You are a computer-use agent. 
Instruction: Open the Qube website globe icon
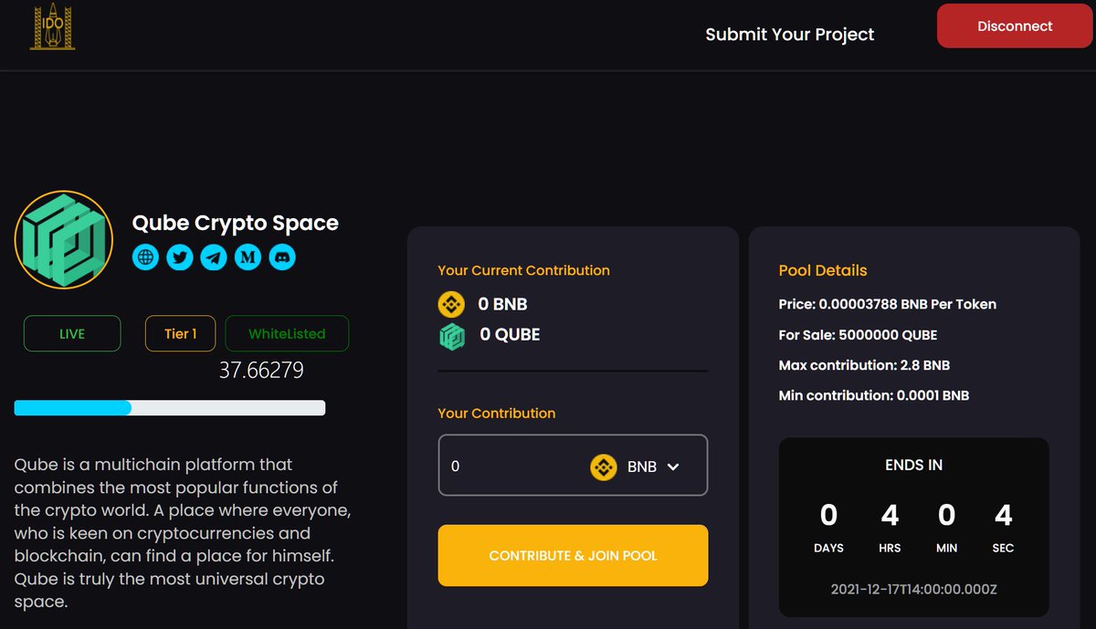pos(145,257)
